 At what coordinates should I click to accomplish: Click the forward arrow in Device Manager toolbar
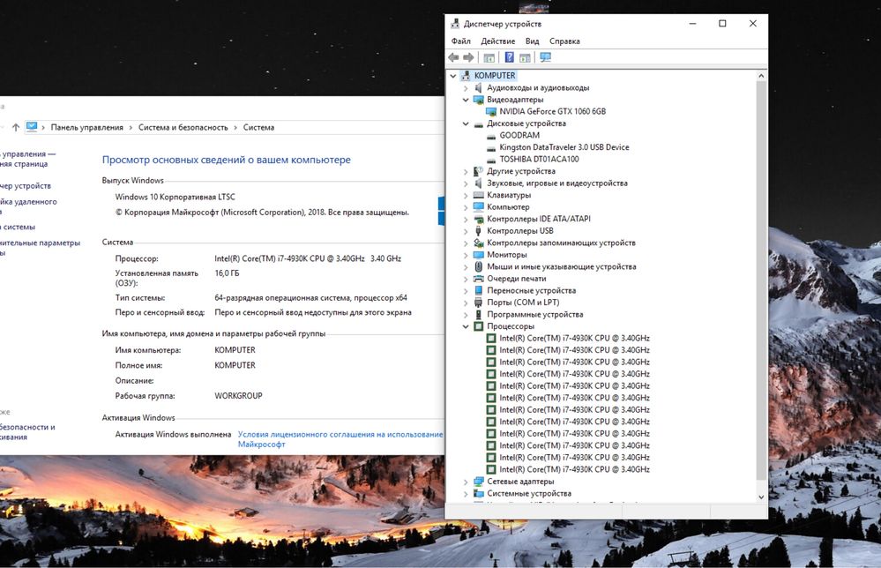tap(468, 57)
